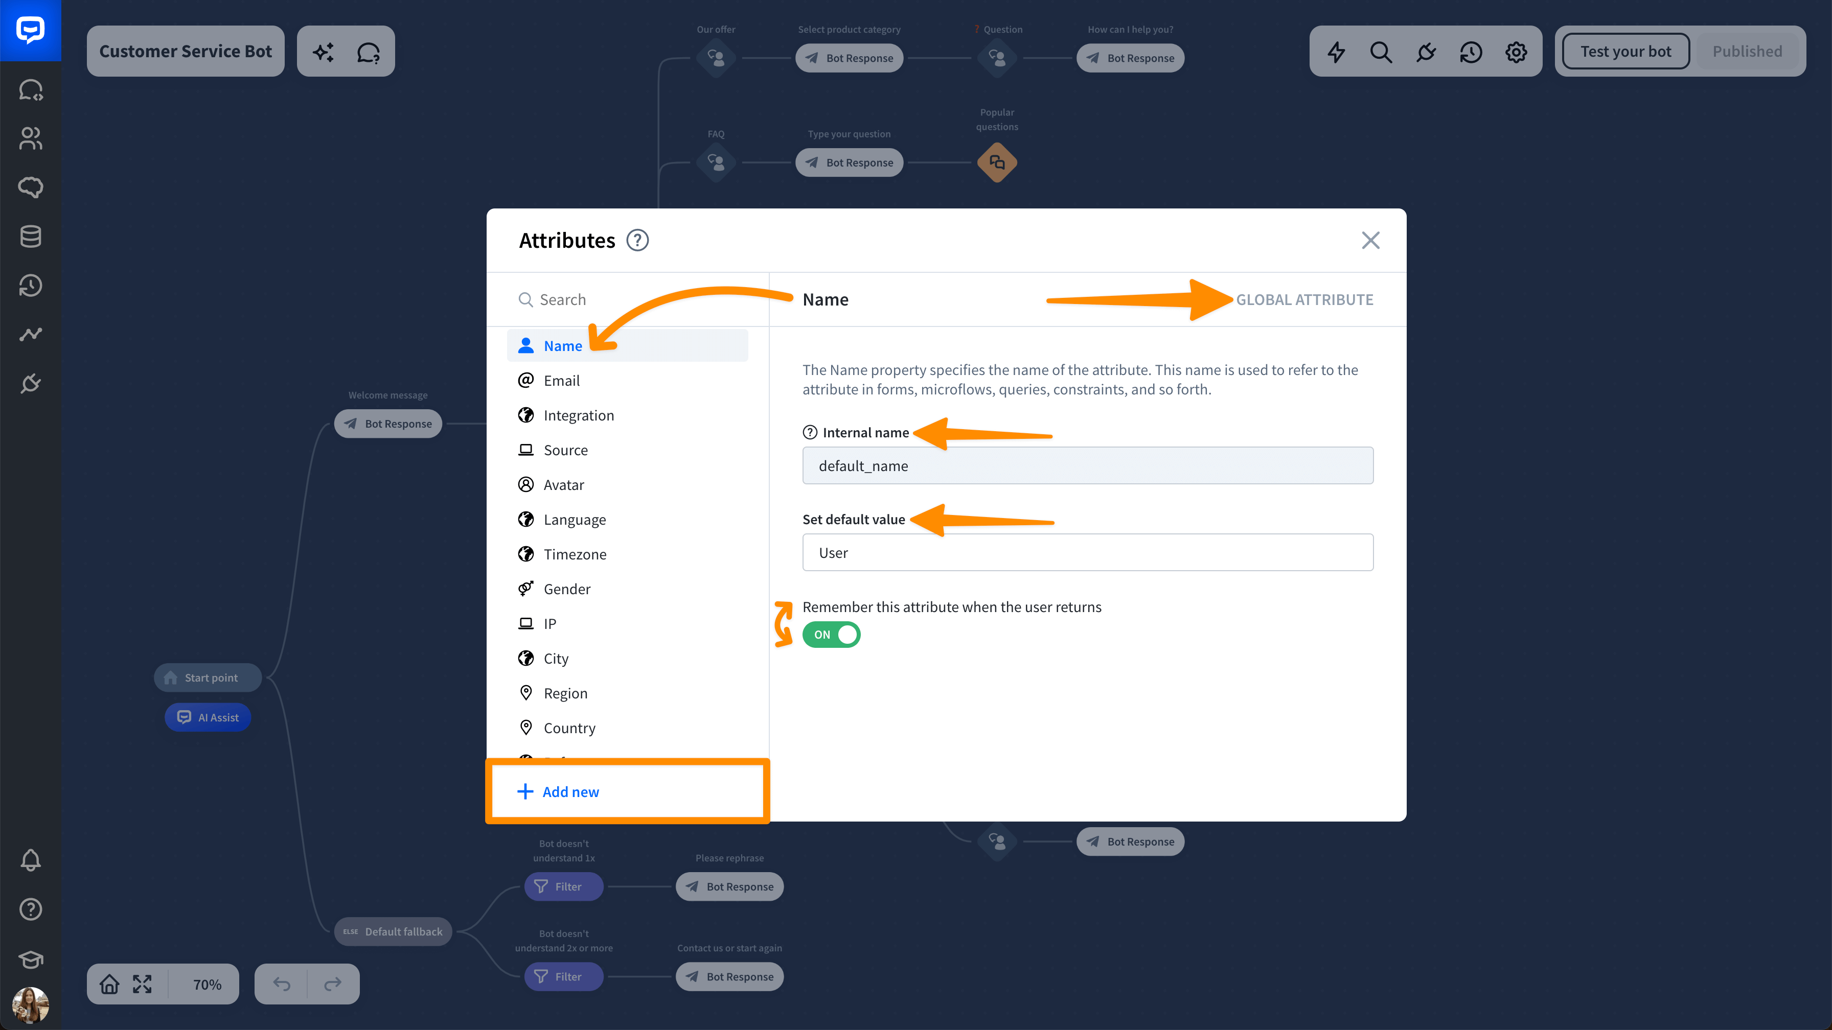Close the Attributes dialog

point(1370,240)
